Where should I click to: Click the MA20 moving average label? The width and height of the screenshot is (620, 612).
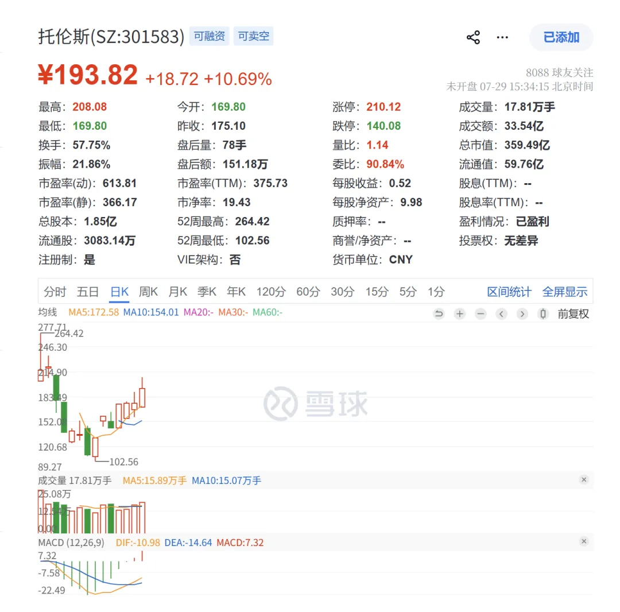point(199,312)
